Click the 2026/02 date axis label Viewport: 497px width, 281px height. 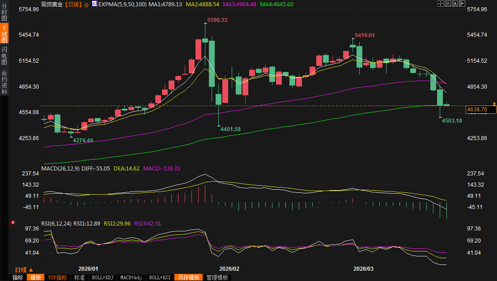(229, 268)
